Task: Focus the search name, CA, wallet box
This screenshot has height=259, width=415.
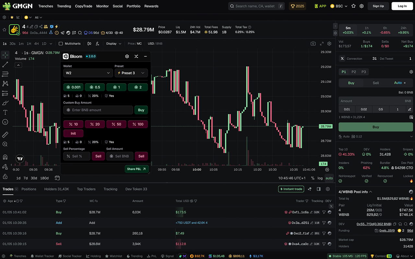Action: coord(256,6)
